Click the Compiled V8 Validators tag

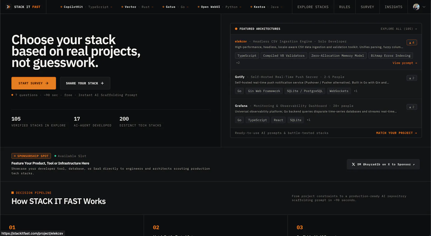284,56
